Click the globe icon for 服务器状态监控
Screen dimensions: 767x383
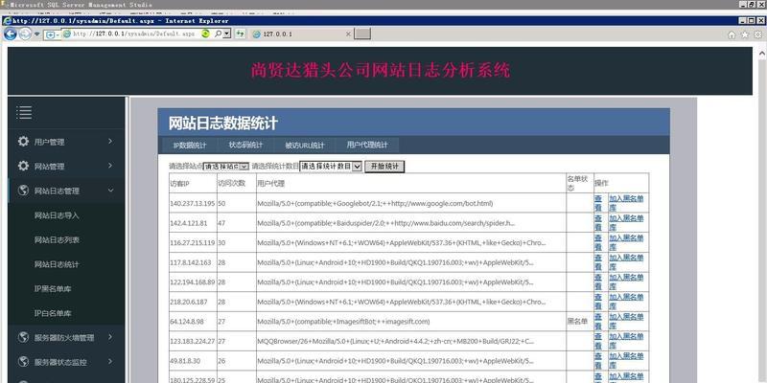(23, 362)
